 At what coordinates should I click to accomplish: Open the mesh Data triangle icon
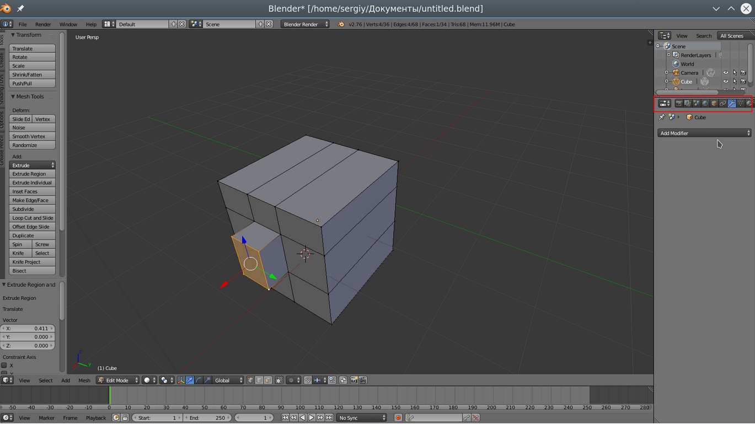point(741,104)
